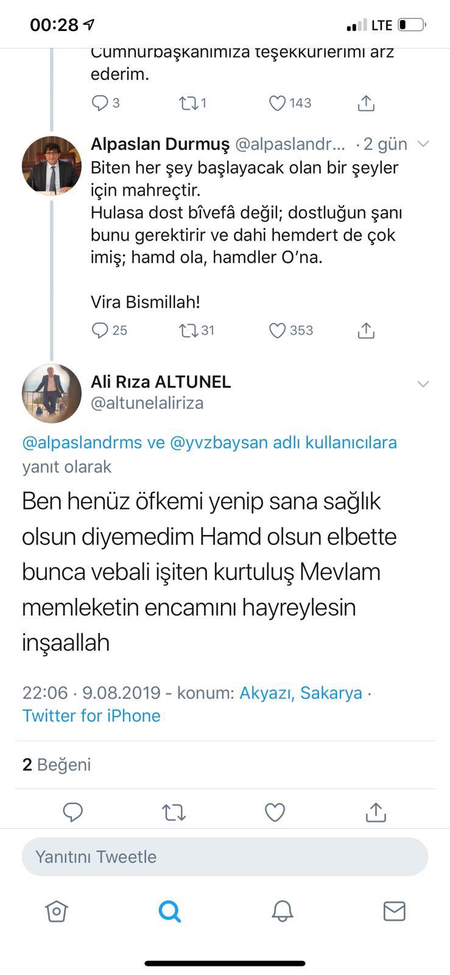Share Alpaslan Durmuş's tweet
This screenshot has height=975, width=450.
coord(365,330)
